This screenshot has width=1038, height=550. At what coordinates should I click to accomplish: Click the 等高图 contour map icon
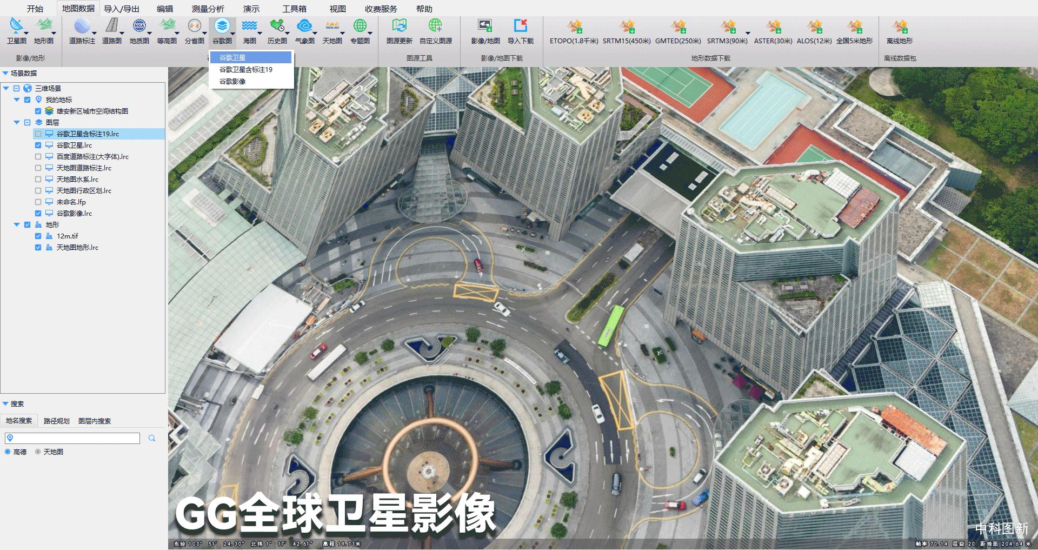167,26
